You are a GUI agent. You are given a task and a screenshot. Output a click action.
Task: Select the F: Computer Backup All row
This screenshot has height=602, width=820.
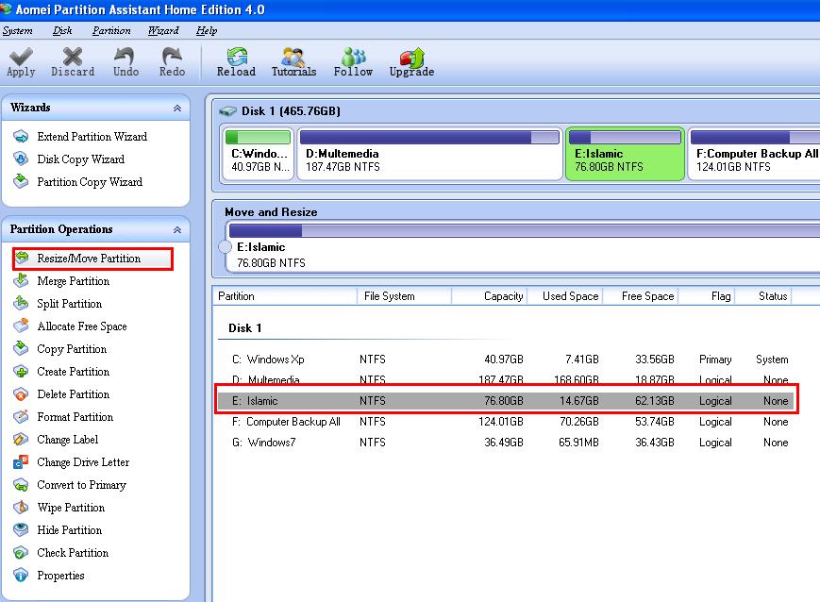506,422
